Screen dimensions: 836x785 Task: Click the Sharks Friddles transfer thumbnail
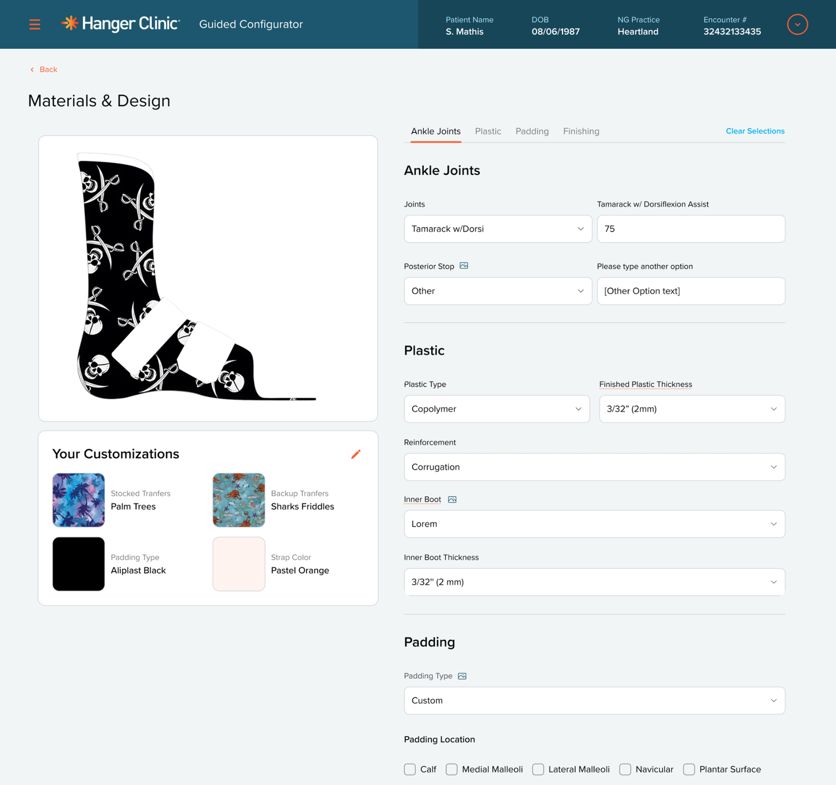239,500
